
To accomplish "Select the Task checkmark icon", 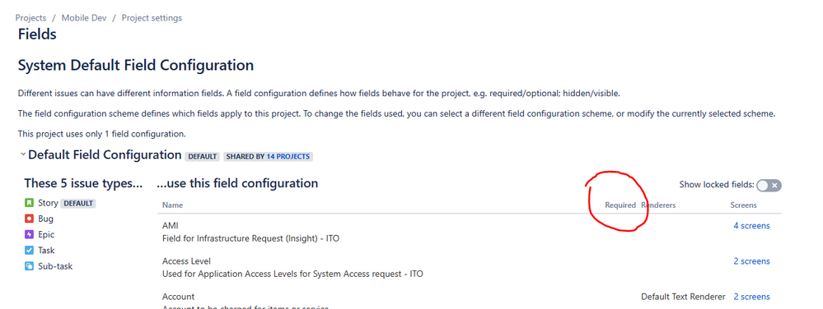I will (x=29, y=251).
